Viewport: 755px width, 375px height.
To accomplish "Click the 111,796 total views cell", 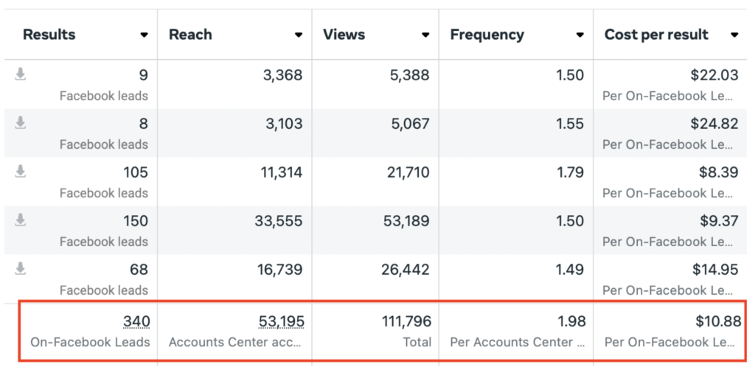I will (x=403, y=321).
